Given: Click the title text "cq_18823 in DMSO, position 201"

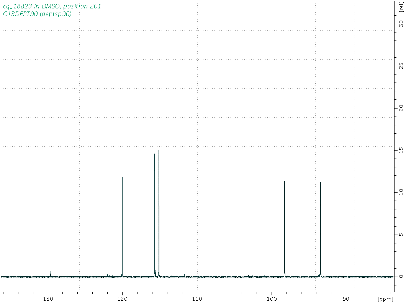Looking at the screenshot, I should point(52,6).
